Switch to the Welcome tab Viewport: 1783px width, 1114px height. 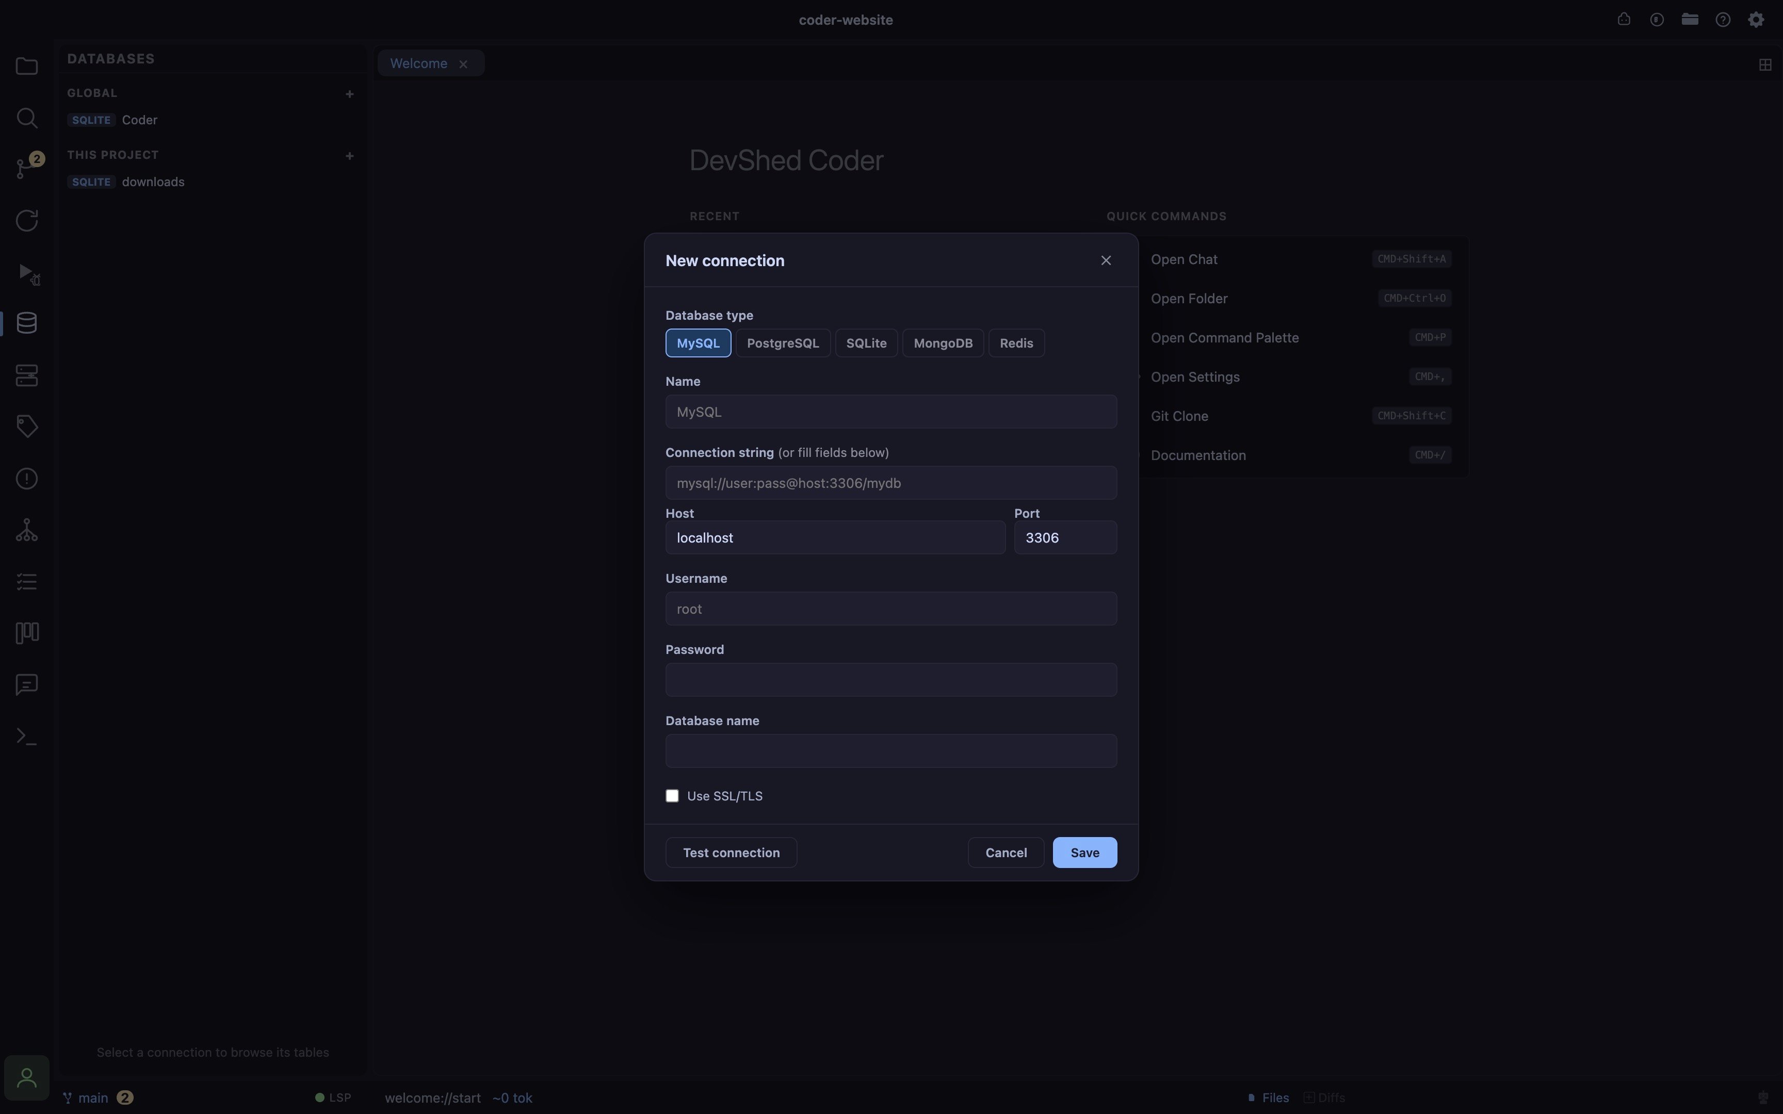(x=418, y=63)
